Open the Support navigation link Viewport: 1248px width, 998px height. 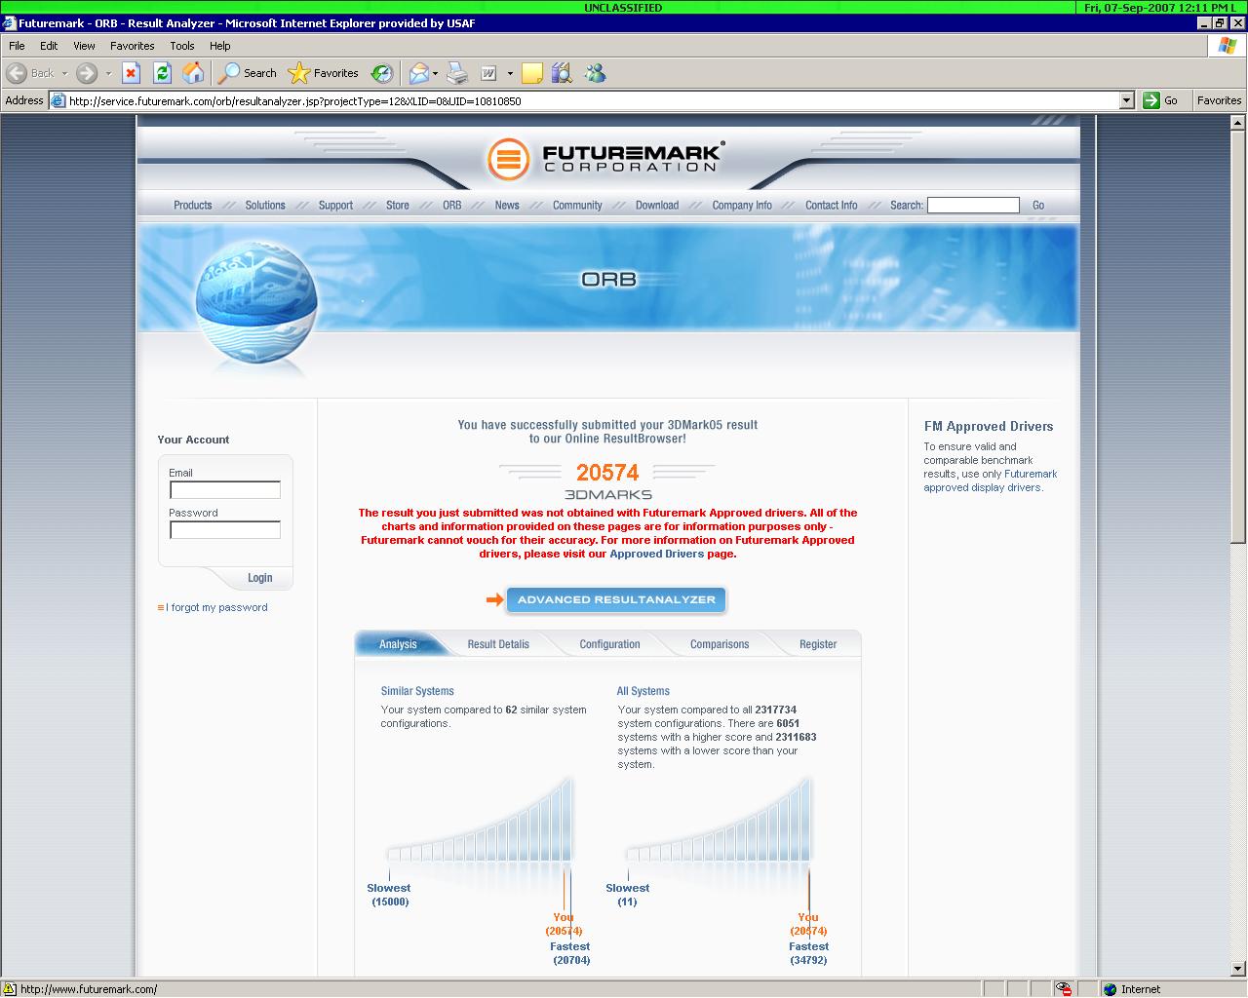[x=335, y=206]
